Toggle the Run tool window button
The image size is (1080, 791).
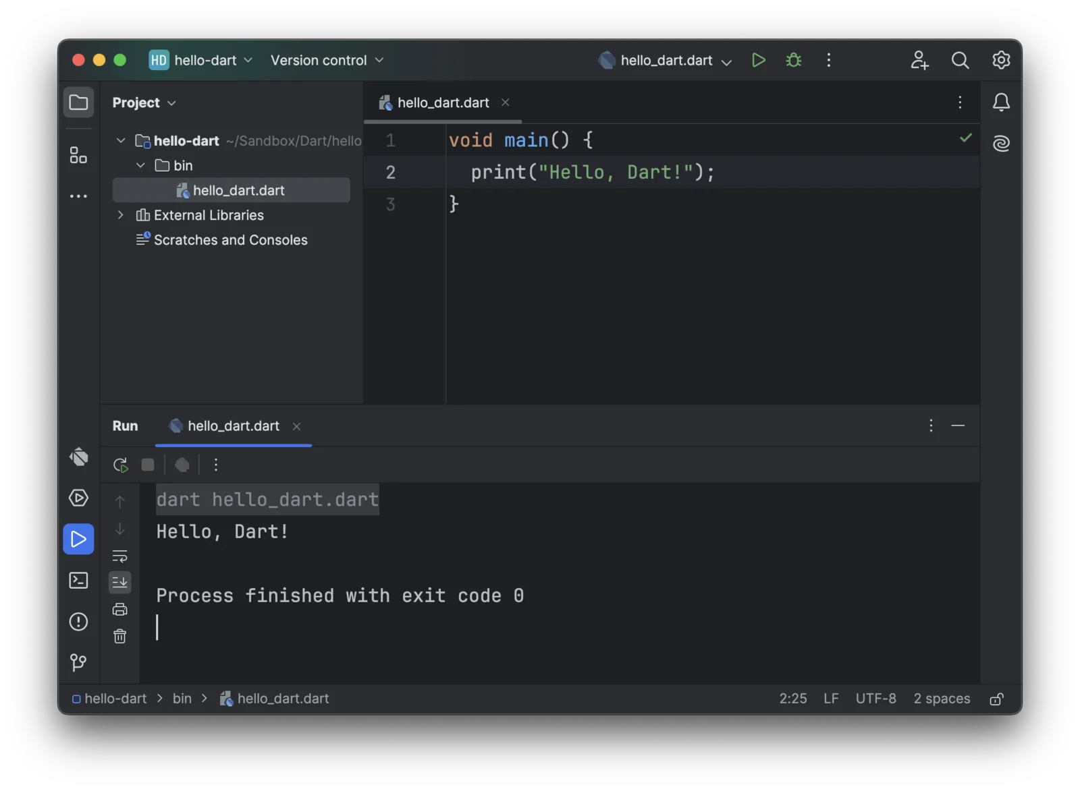point(78,539)
